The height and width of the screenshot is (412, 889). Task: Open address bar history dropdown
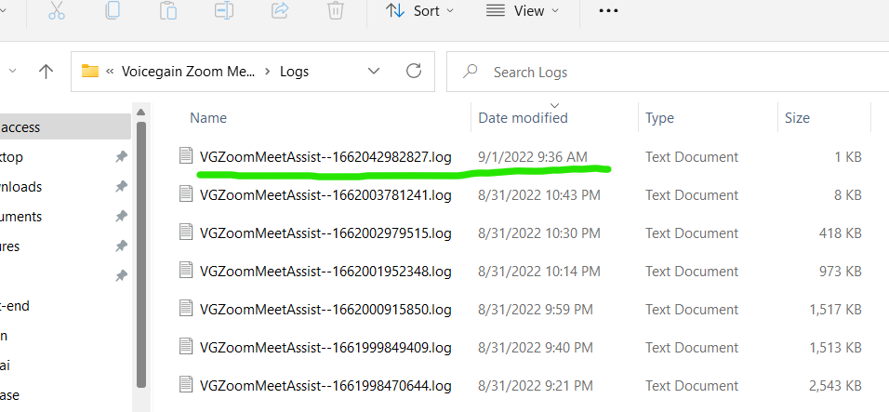point(374,72)
